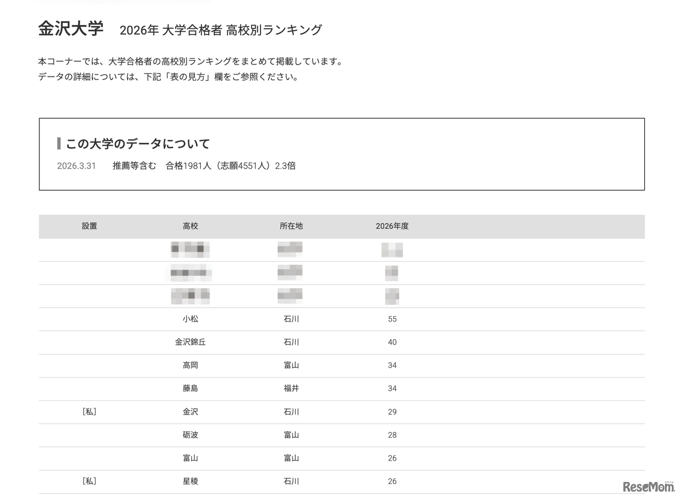Select the 小松 school name cell
The image size is (682, 499).
(x=190, y=319)
